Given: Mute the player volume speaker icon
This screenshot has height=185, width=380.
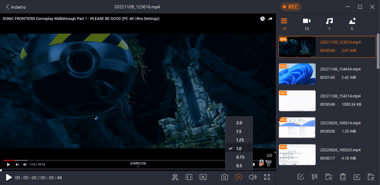Looking at the screenshot, I should click(253, 177).
